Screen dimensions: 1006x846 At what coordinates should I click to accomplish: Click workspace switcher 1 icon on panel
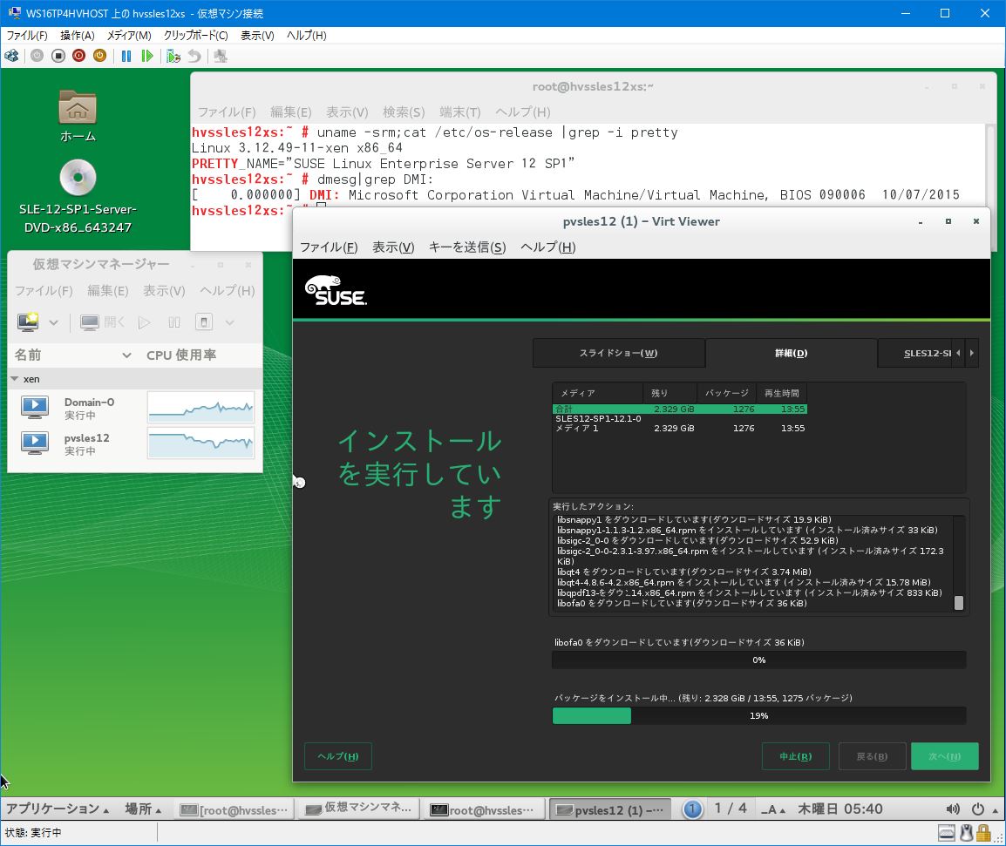(x=692, y=809)
